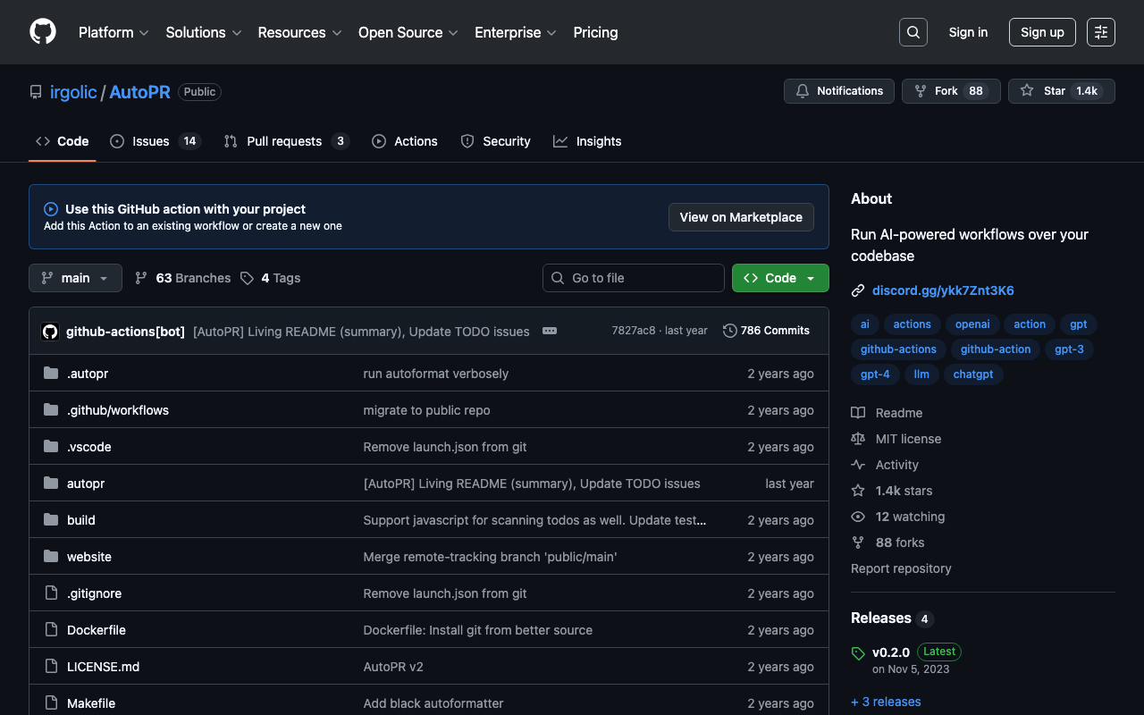Open search with the magnifier icon

coord(913,32)
